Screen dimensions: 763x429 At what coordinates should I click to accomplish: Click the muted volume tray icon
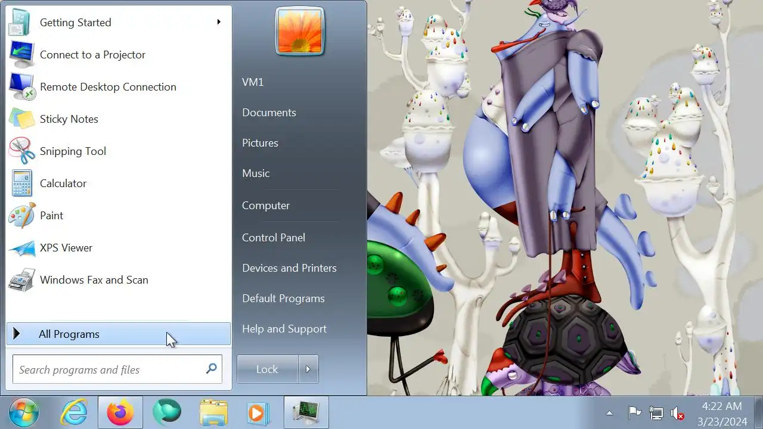coord(677,413)
